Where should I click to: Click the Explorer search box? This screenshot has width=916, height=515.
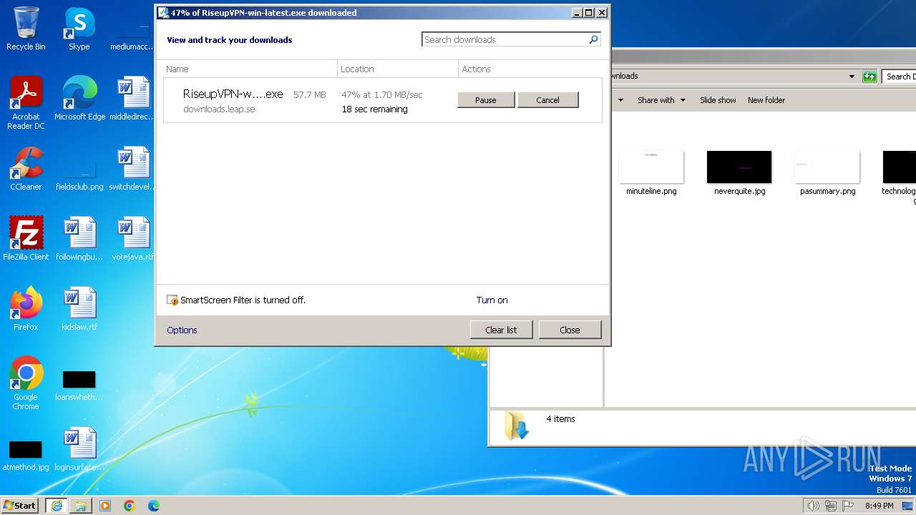pyautogui.click(x=899, y=77)
